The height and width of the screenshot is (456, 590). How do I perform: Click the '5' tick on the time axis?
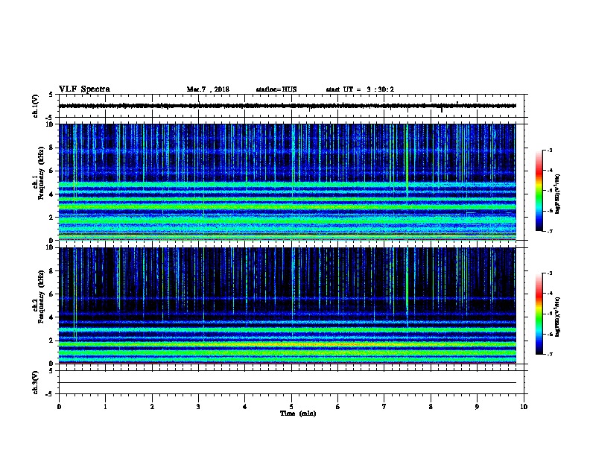[x=291, y=407]
